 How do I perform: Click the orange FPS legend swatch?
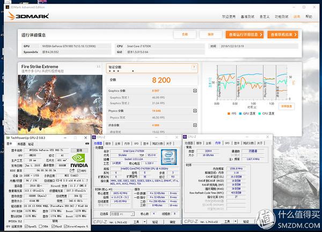(229, 114)
